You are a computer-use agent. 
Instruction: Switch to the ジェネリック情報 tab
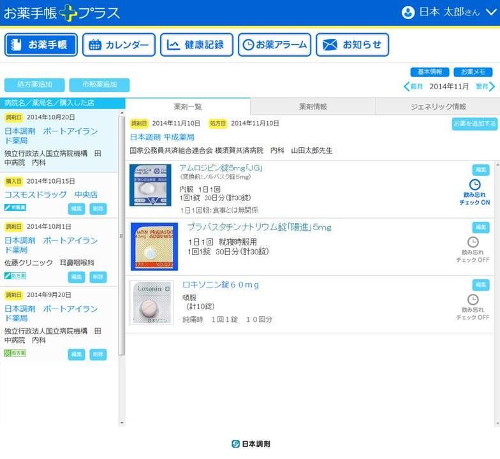tap(437, 106)
